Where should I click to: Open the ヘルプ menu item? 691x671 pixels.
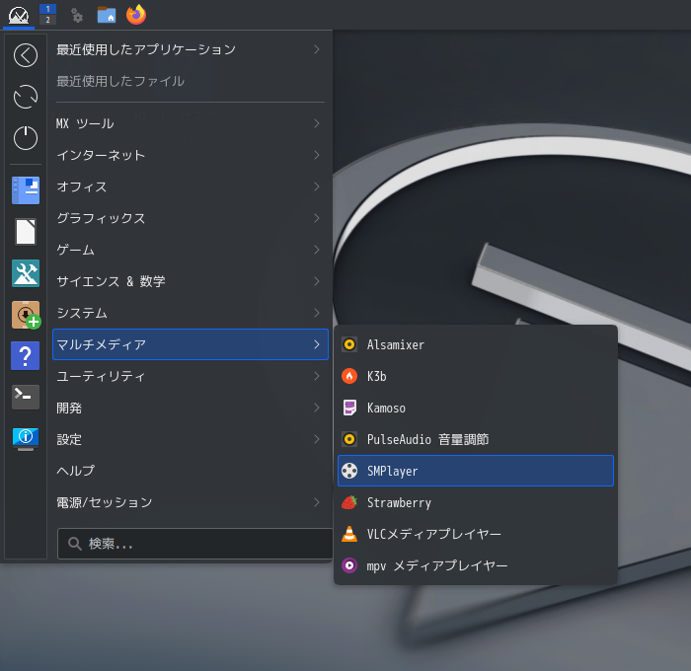(191, 471)
